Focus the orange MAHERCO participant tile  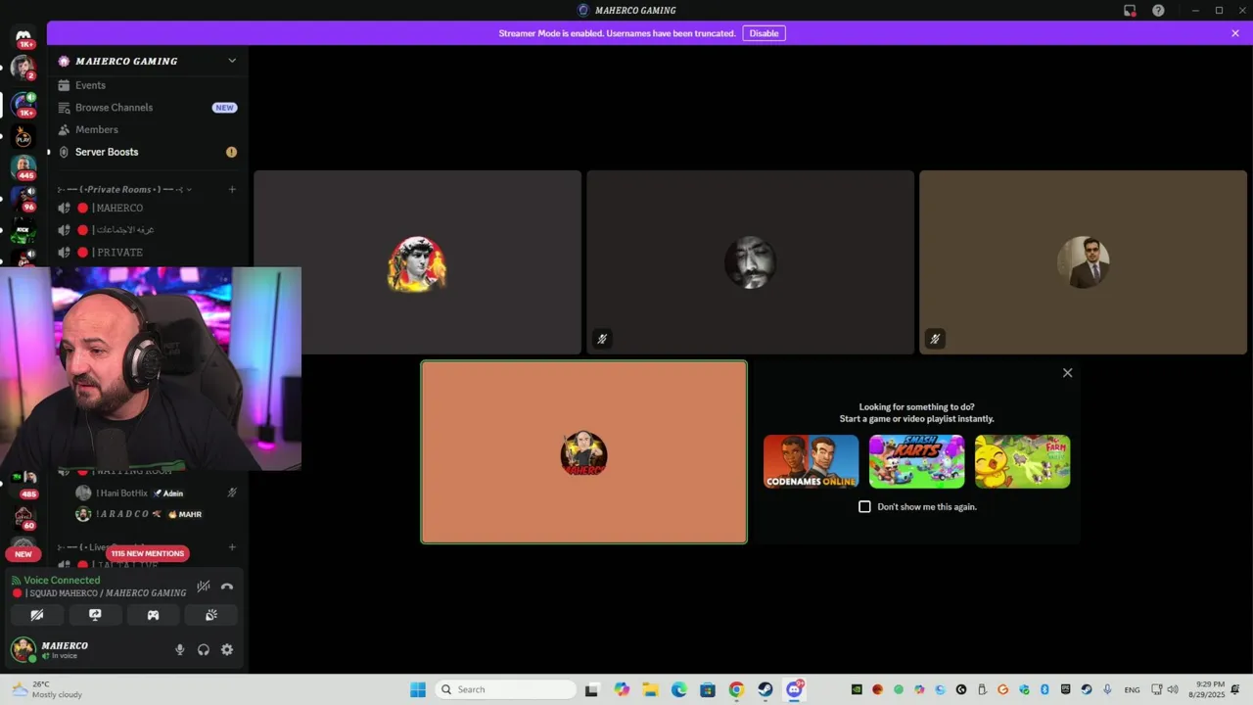pos(584,452)
